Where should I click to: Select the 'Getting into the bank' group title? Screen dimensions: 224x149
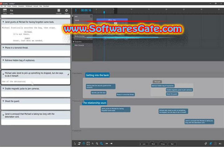click(97, 75)
